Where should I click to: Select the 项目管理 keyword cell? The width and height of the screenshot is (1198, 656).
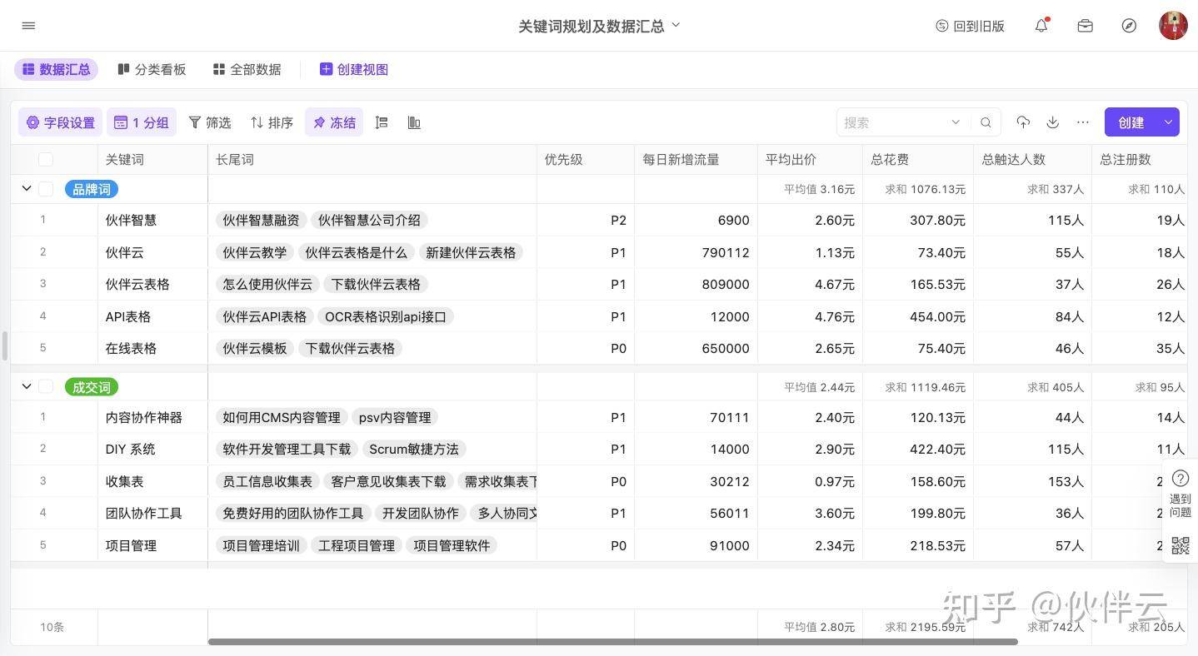coord(152,545)
